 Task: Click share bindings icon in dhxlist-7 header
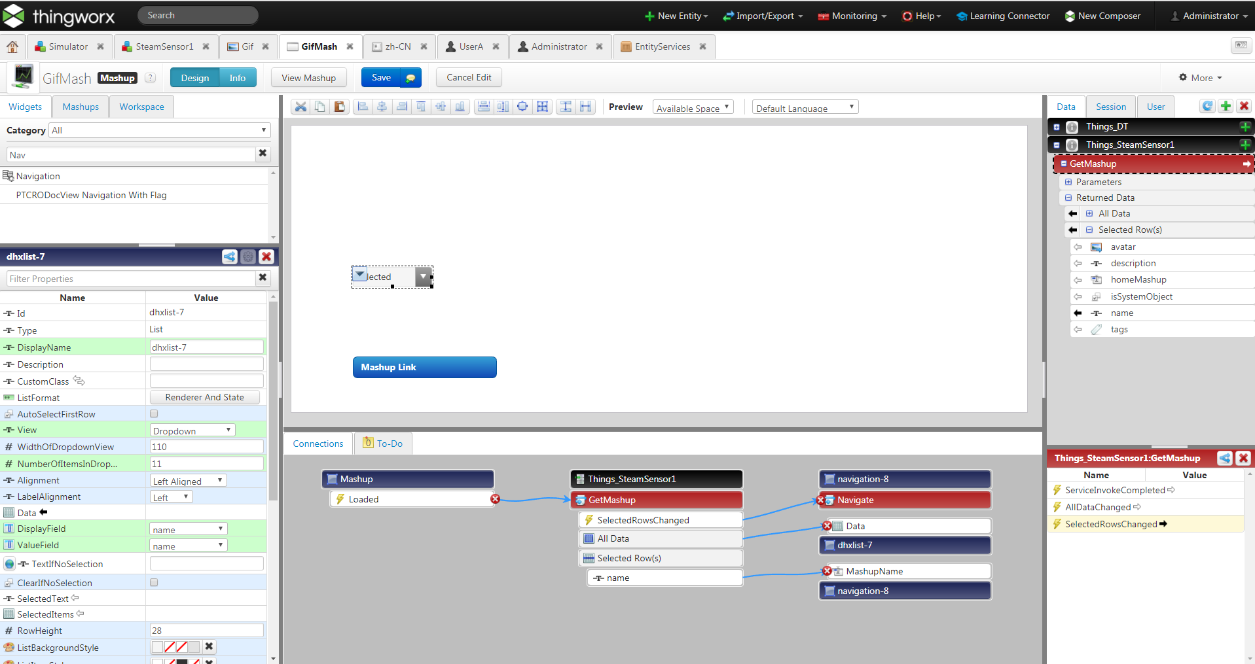(x=230, y=256)
